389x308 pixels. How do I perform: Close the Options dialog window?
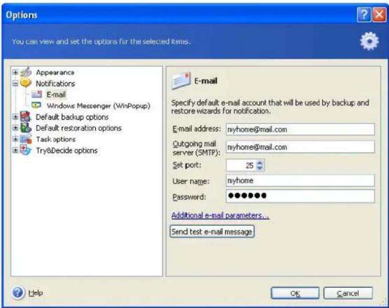(x=379, y=15)
